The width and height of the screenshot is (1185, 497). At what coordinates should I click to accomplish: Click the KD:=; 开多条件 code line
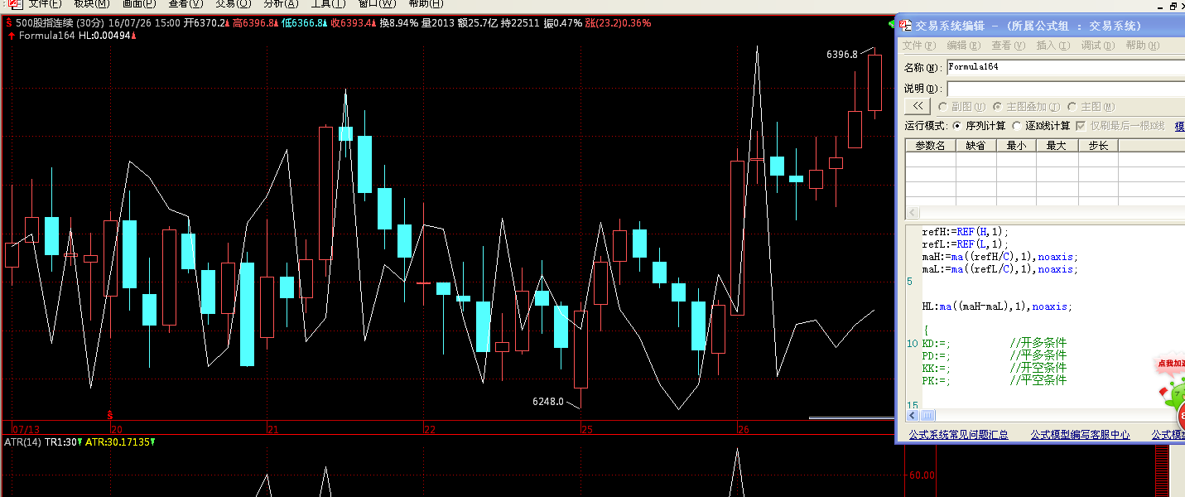(995, 343)
